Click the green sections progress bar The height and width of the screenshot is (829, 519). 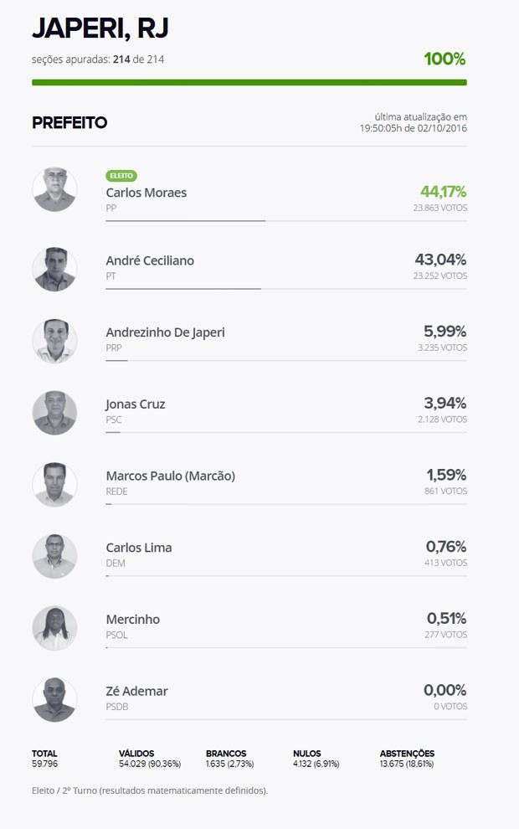point(249,82)
